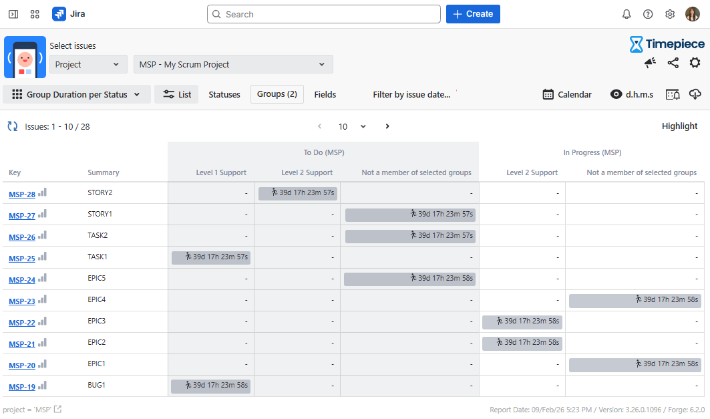Click the Timepiece share icon
710x419 pixels.
tap(673, 63)
